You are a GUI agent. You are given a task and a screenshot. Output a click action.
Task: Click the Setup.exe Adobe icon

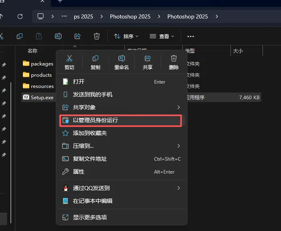(26, 97)
